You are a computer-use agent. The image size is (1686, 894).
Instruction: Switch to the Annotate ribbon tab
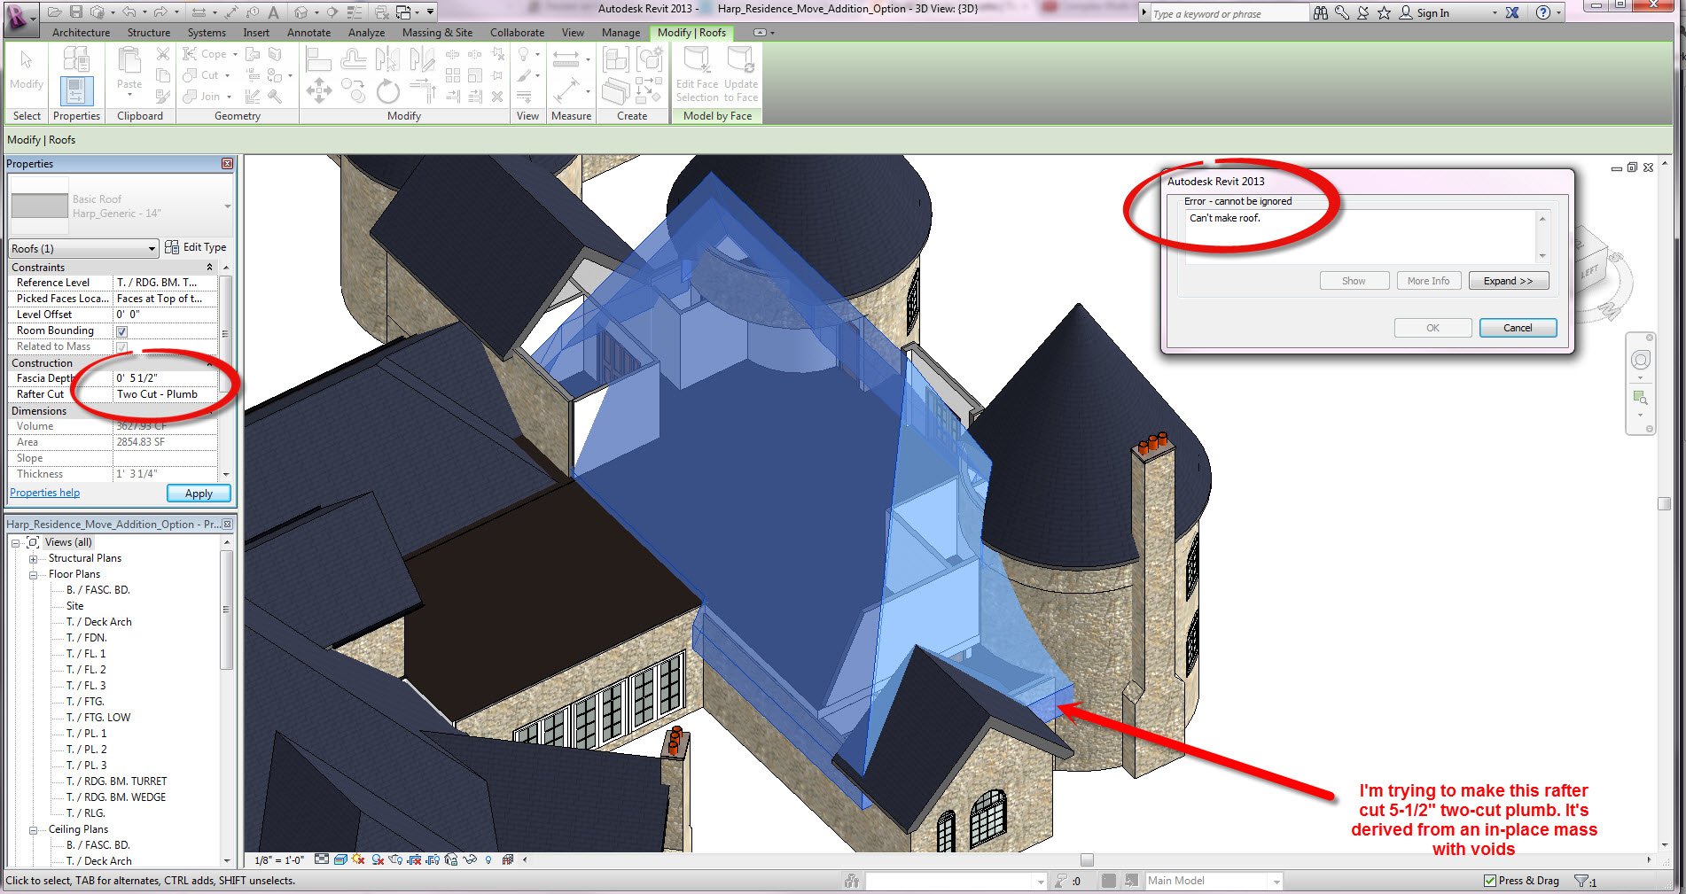[x=308, y=33]
